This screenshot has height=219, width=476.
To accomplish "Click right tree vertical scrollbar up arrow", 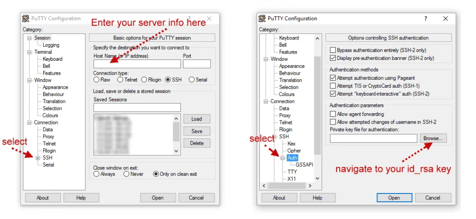I will (x=317, y=39).
